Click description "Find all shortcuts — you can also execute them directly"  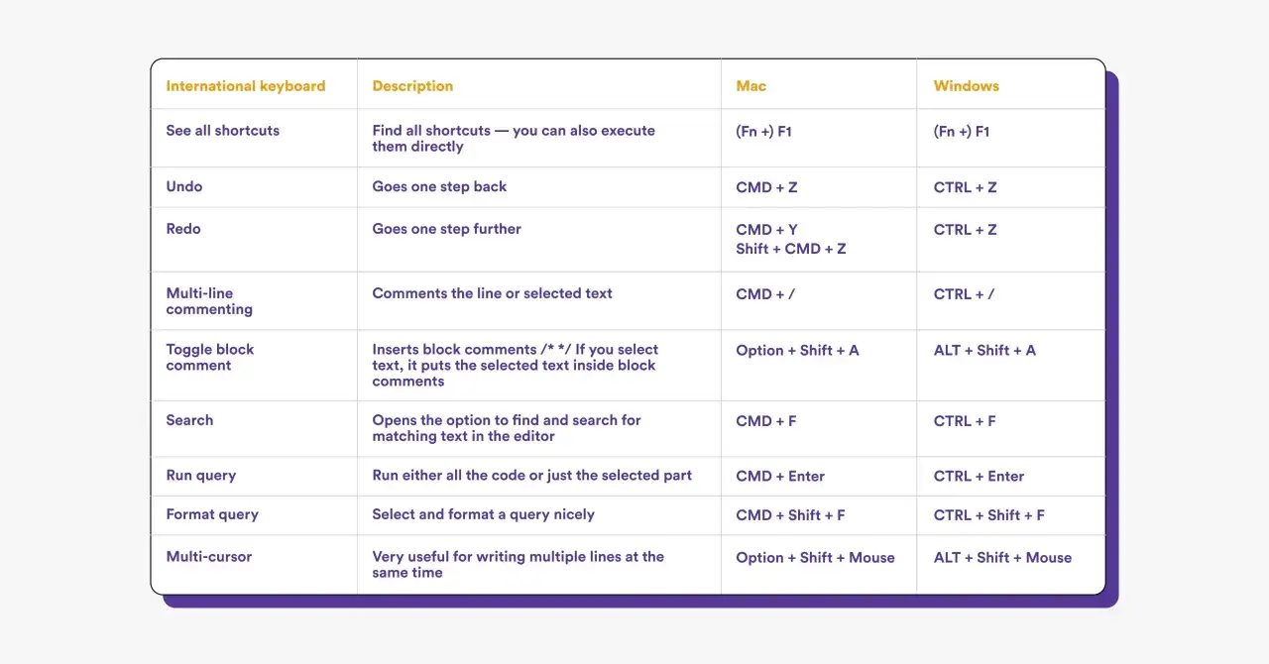click(x=514, y=139)
